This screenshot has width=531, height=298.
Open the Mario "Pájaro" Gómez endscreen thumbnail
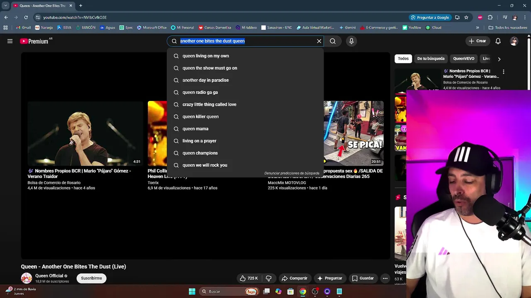click(85, 133)
